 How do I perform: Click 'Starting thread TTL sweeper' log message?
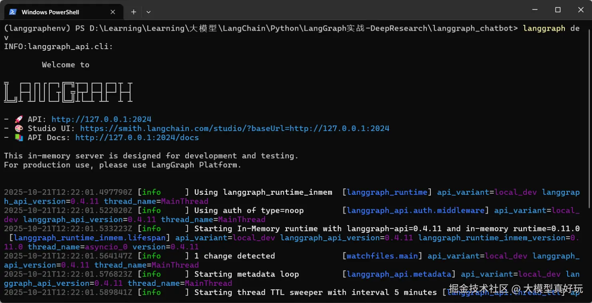tap(316, 293)
